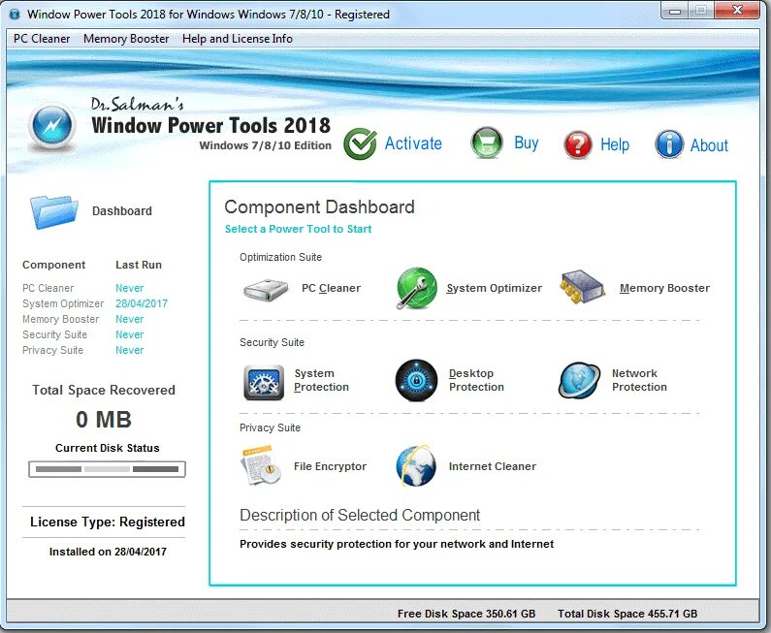Open the Memory Booster menu

tap(126, 39)
